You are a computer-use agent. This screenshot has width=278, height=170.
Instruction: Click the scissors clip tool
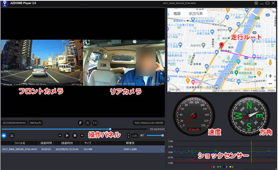click(12, 136)
